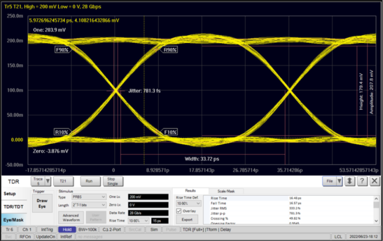383x241 pixels.
Task: Select the Jitter p-p result row
Action: click(288, 214)
